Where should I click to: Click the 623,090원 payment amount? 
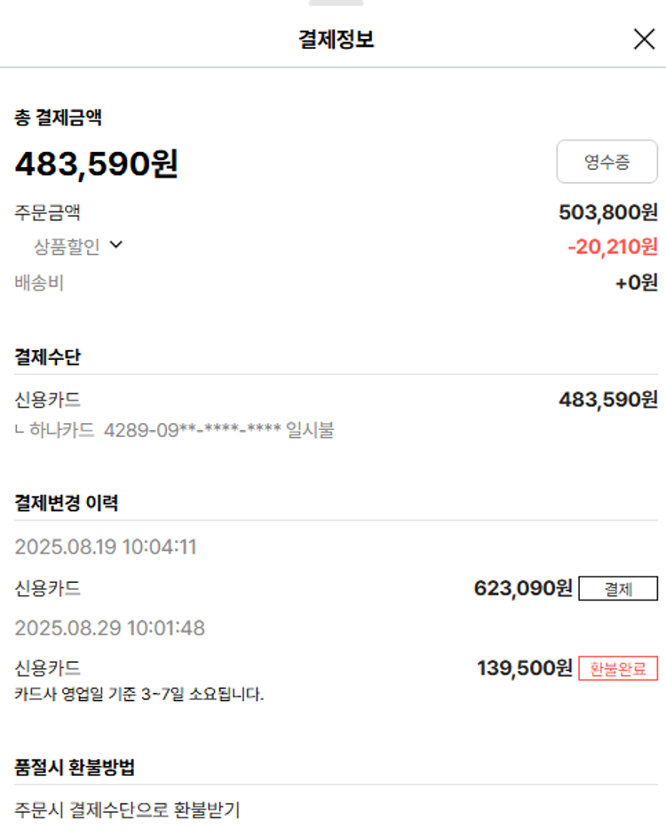pos(523,588)
